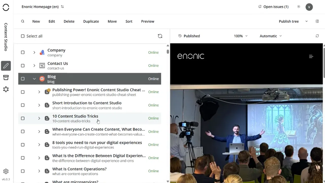Click the Publishing Power article icon with warning

coord(47,92)
